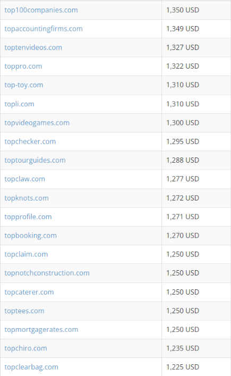231x376 pixels.
Task: Select topprofile.com domain link
Action: [28, 216]
